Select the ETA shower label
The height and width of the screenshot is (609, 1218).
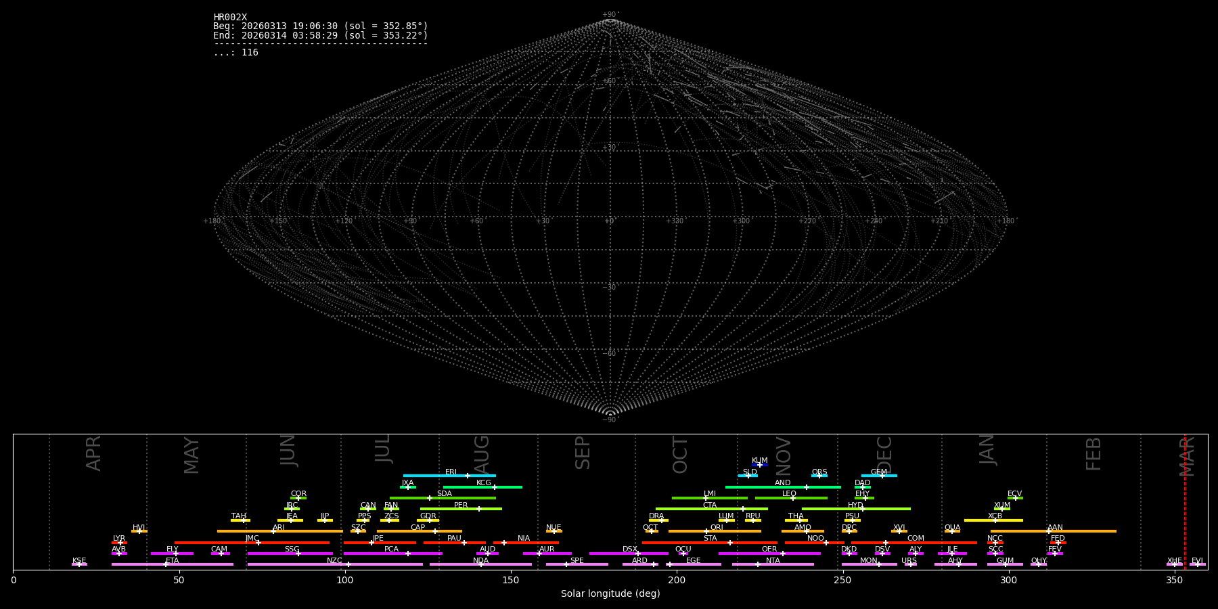(173, 561)
